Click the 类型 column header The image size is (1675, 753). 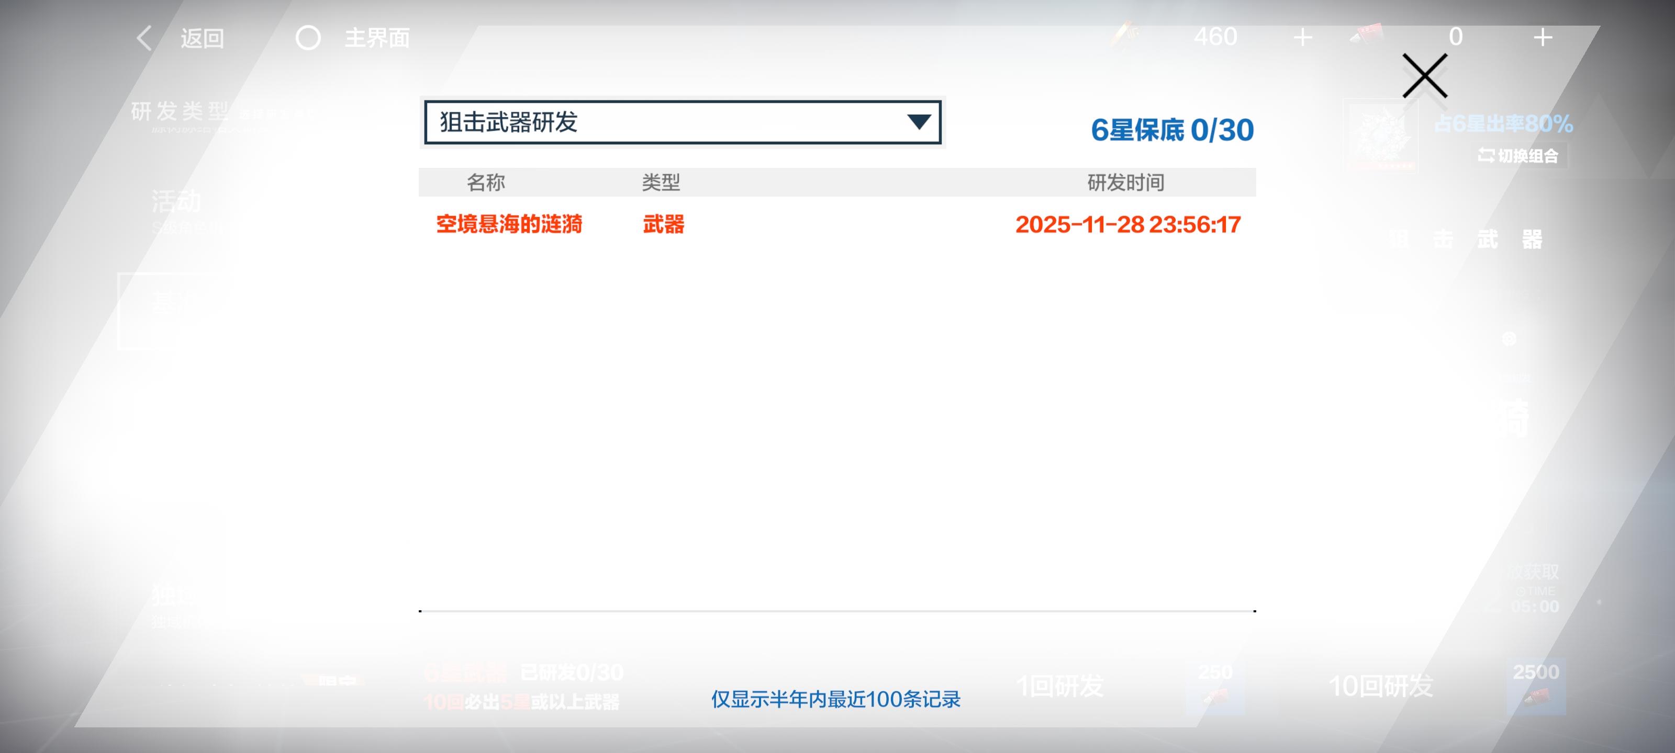[661, 182]
